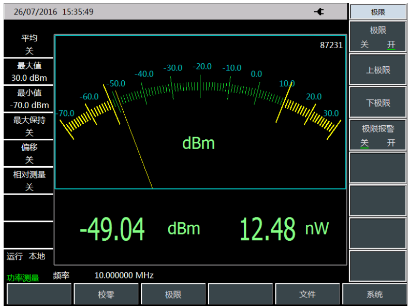Click the 功率测量 mode label

[x=23, y=277]
